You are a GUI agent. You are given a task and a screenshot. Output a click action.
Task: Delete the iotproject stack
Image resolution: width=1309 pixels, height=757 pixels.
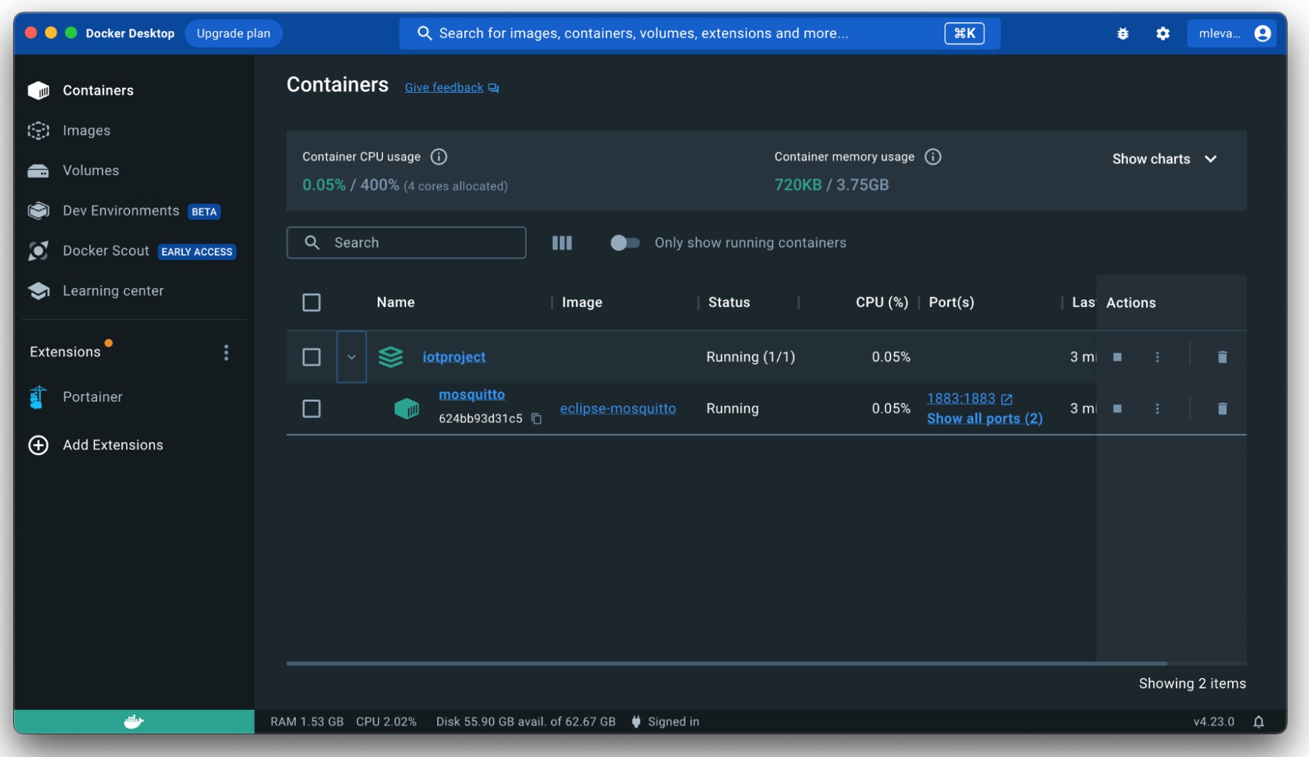pyautogui.click(x=1222, y=357)
